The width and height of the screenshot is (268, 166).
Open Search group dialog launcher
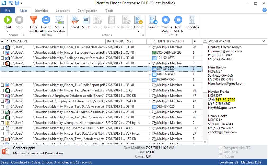click(x=23, y=35)
